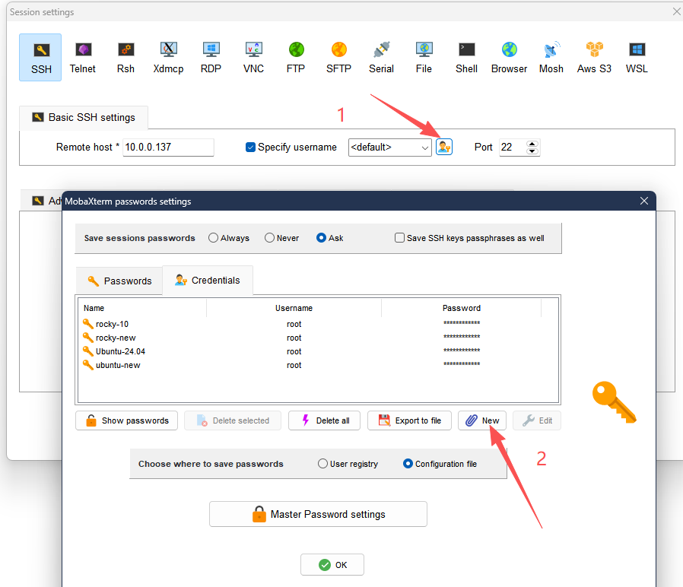The height and width of the screenshot is (587, 683).
Task: Click the Delete all button
Action: [324, 420]
